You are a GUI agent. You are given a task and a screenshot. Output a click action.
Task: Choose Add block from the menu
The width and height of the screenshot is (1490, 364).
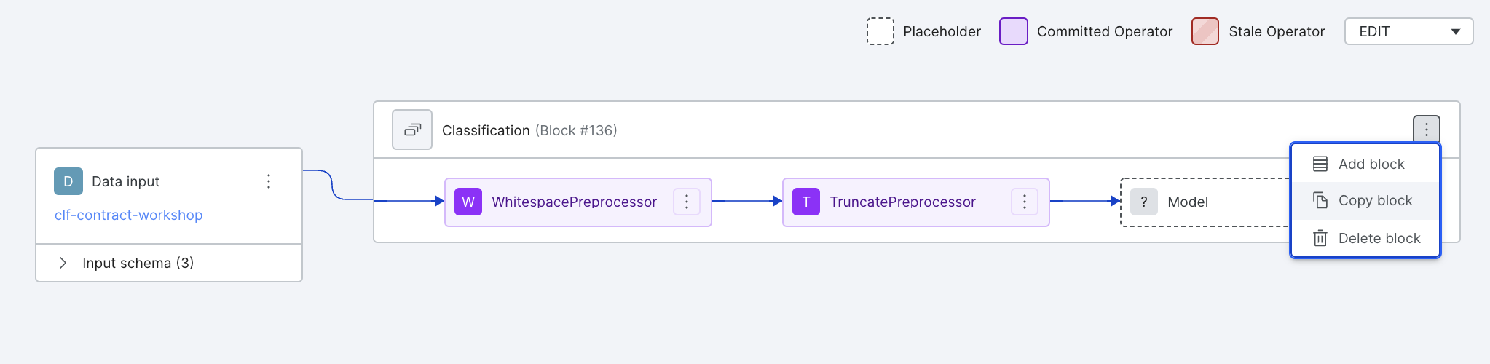[x=1365, y=164]
